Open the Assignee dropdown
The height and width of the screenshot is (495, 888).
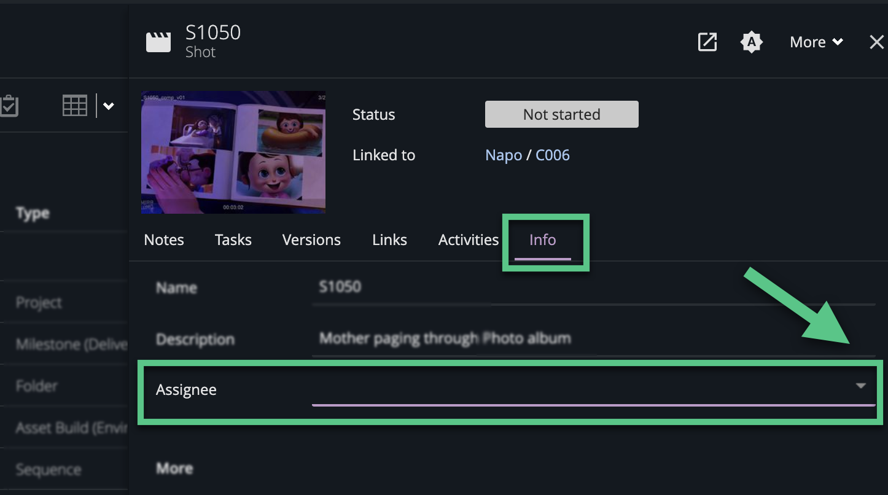pos(860,386)
